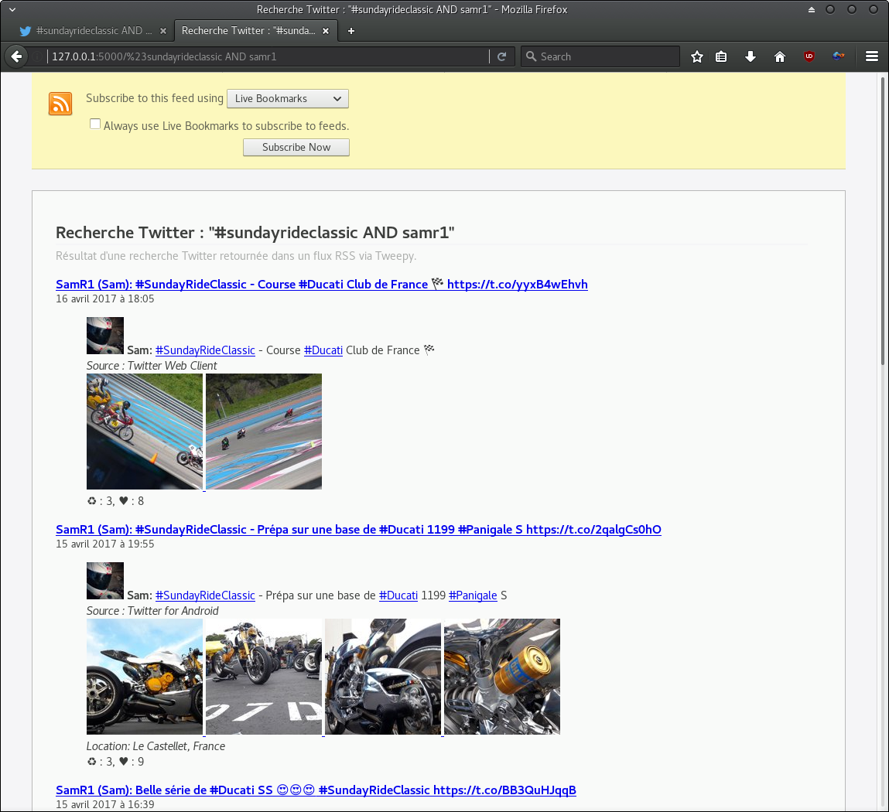Click #Ducati hashtag in the Club de France tweet body
The image size is (889, 812).
[x=323, y=351]
